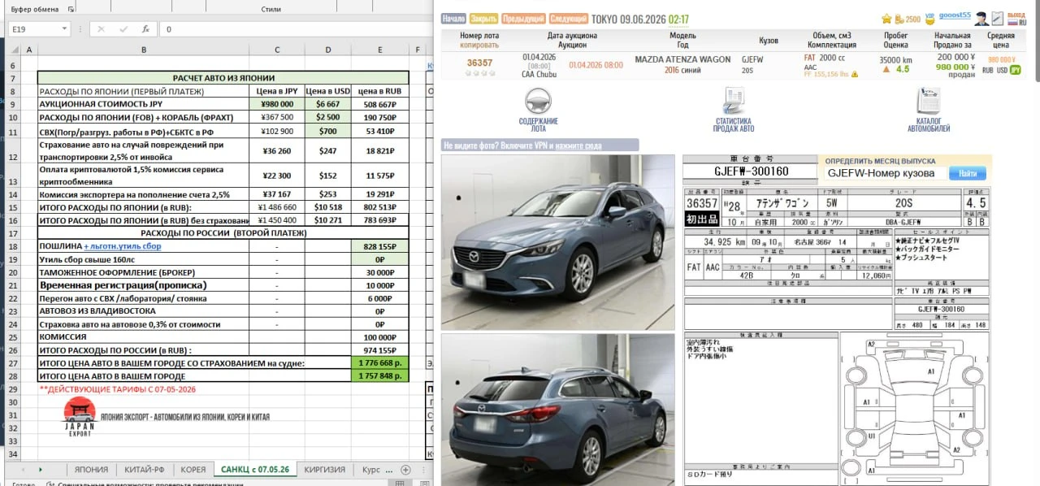Switch price currency to USD
1040x486 pixels.
(1003, 71)
